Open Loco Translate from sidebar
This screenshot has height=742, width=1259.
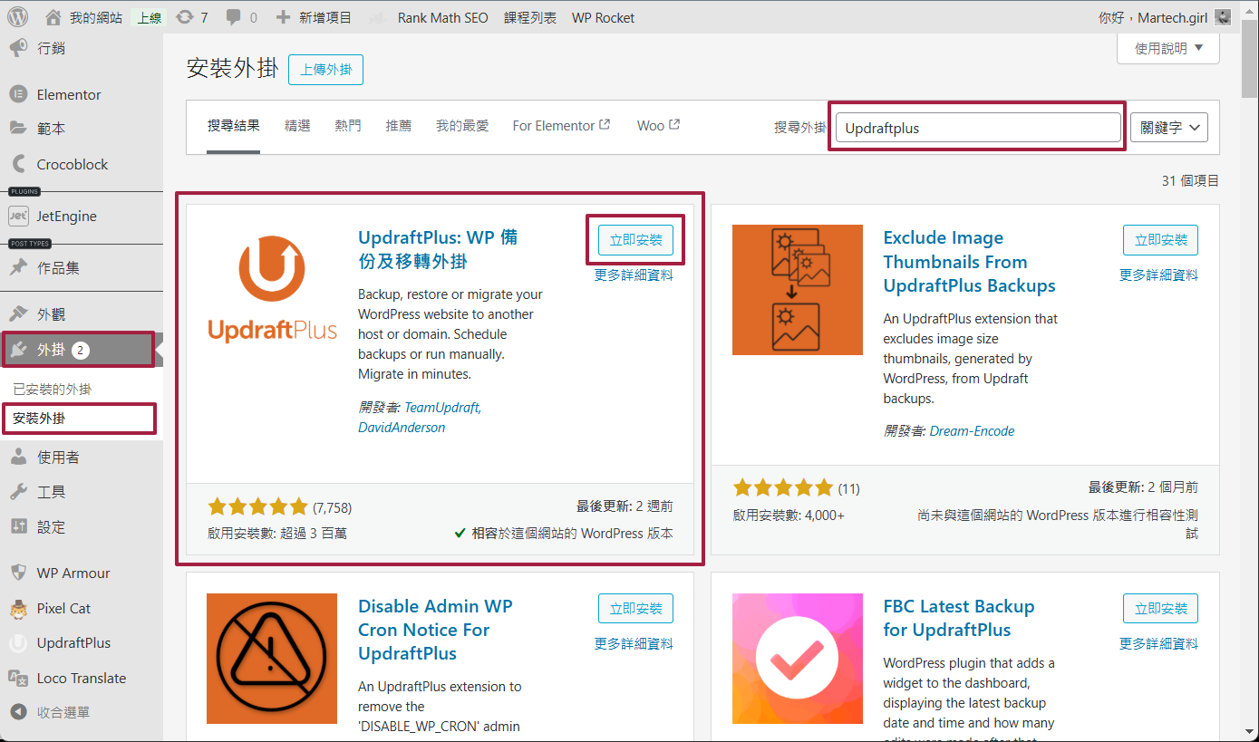pos(81,678)
